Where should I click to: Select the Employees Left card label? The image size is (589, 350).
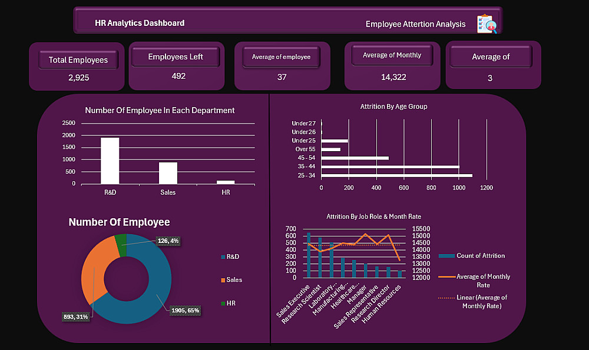[176, 56]
